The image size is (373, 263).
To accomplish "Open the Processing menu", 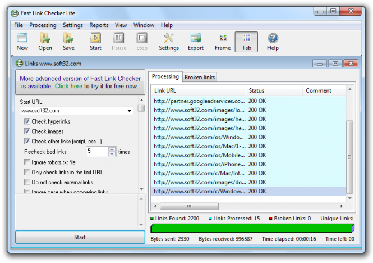I will coord(43,25).
